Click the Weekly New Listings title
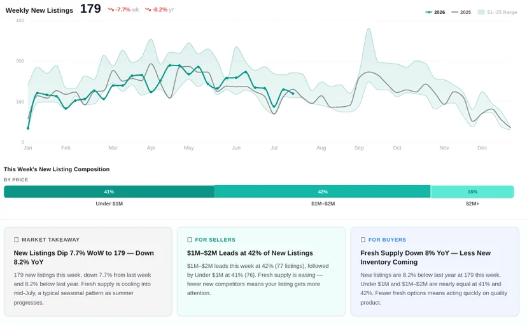 pyautogui.click(x=39, y=10)
